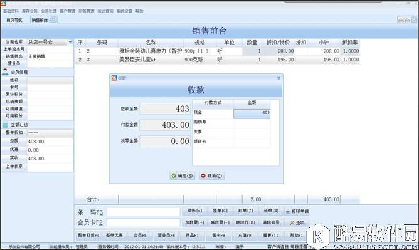The image size is (419, 250).
Task: Open 选项 options with tools icon
Action: point(297,223)
